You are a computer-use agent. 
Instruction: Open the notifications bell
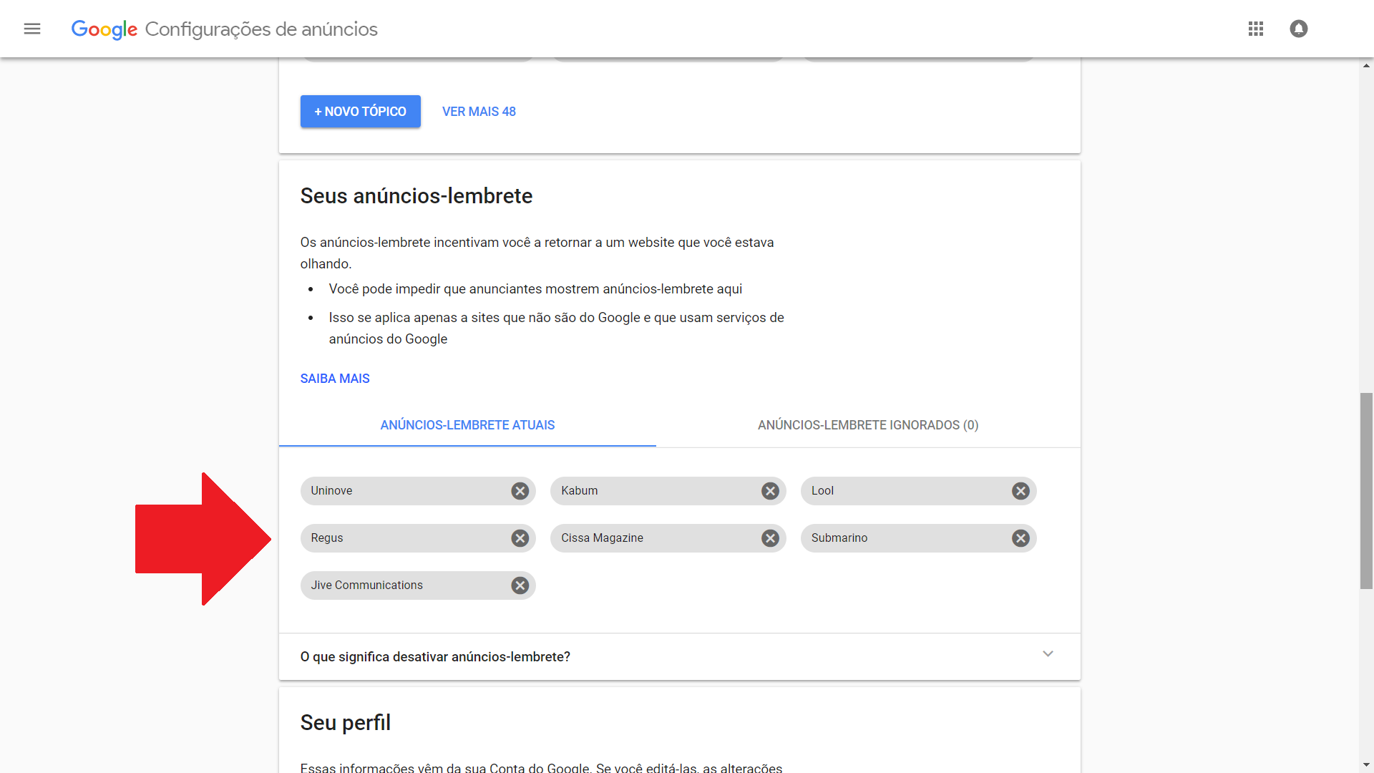pyautogui.click(x=1299, y=29)
